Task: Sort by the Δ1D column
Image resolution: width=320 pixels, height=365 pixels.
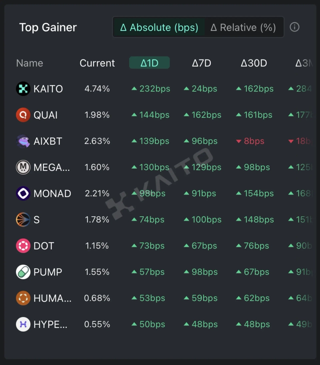Action: (149, 63)
